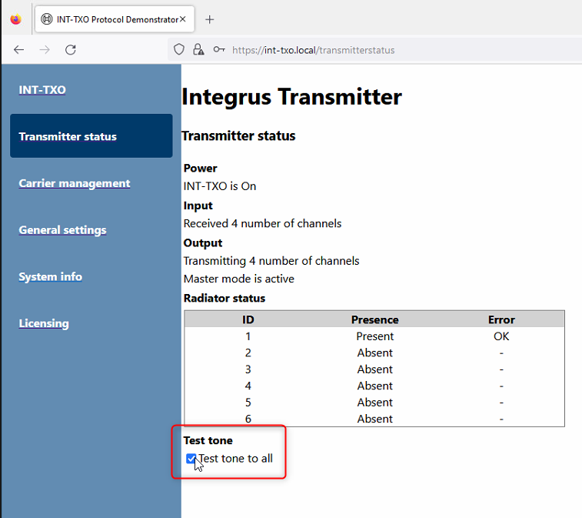Viewport: 582px width, 518px height.
Task: Click the key icon in address bar
Action: click(x=219, y=49)
